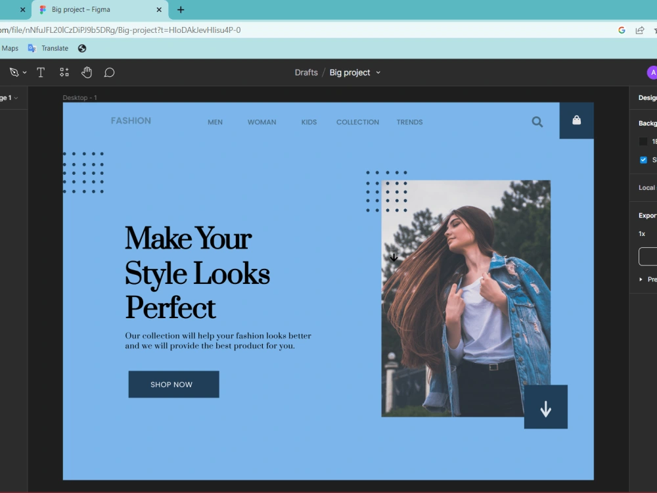657x493 pixels.
Task: Click the KIDS nav item
Action: (x=309, y=122)
